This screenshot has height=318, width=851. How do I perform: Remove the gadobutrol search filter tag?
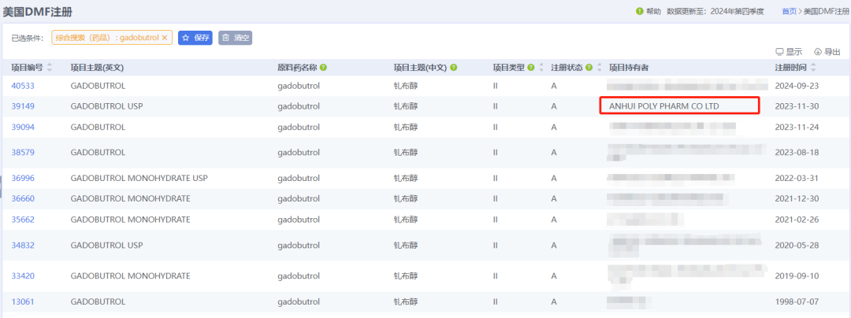(x=165, y=38)
